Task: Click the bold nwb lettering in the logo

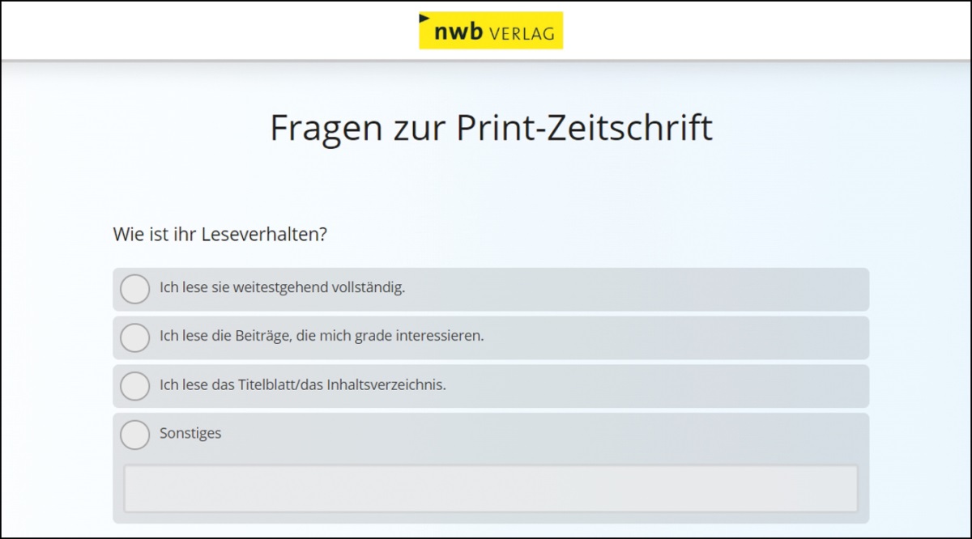Action: pos(458,32)
